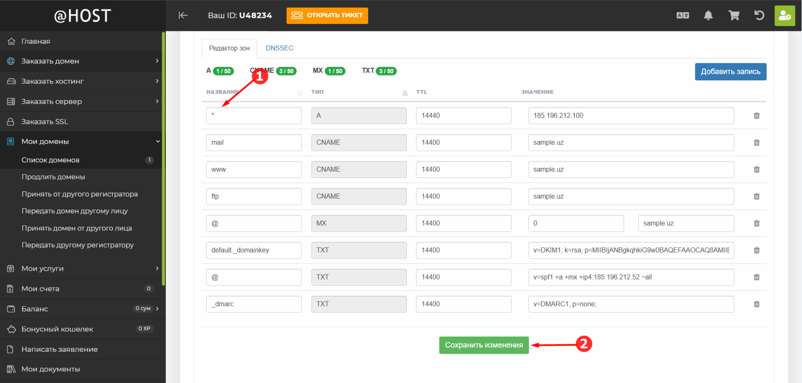Click Добавить запись button
802x383 pixels.
pyautogui.click(x=730, y=72)
